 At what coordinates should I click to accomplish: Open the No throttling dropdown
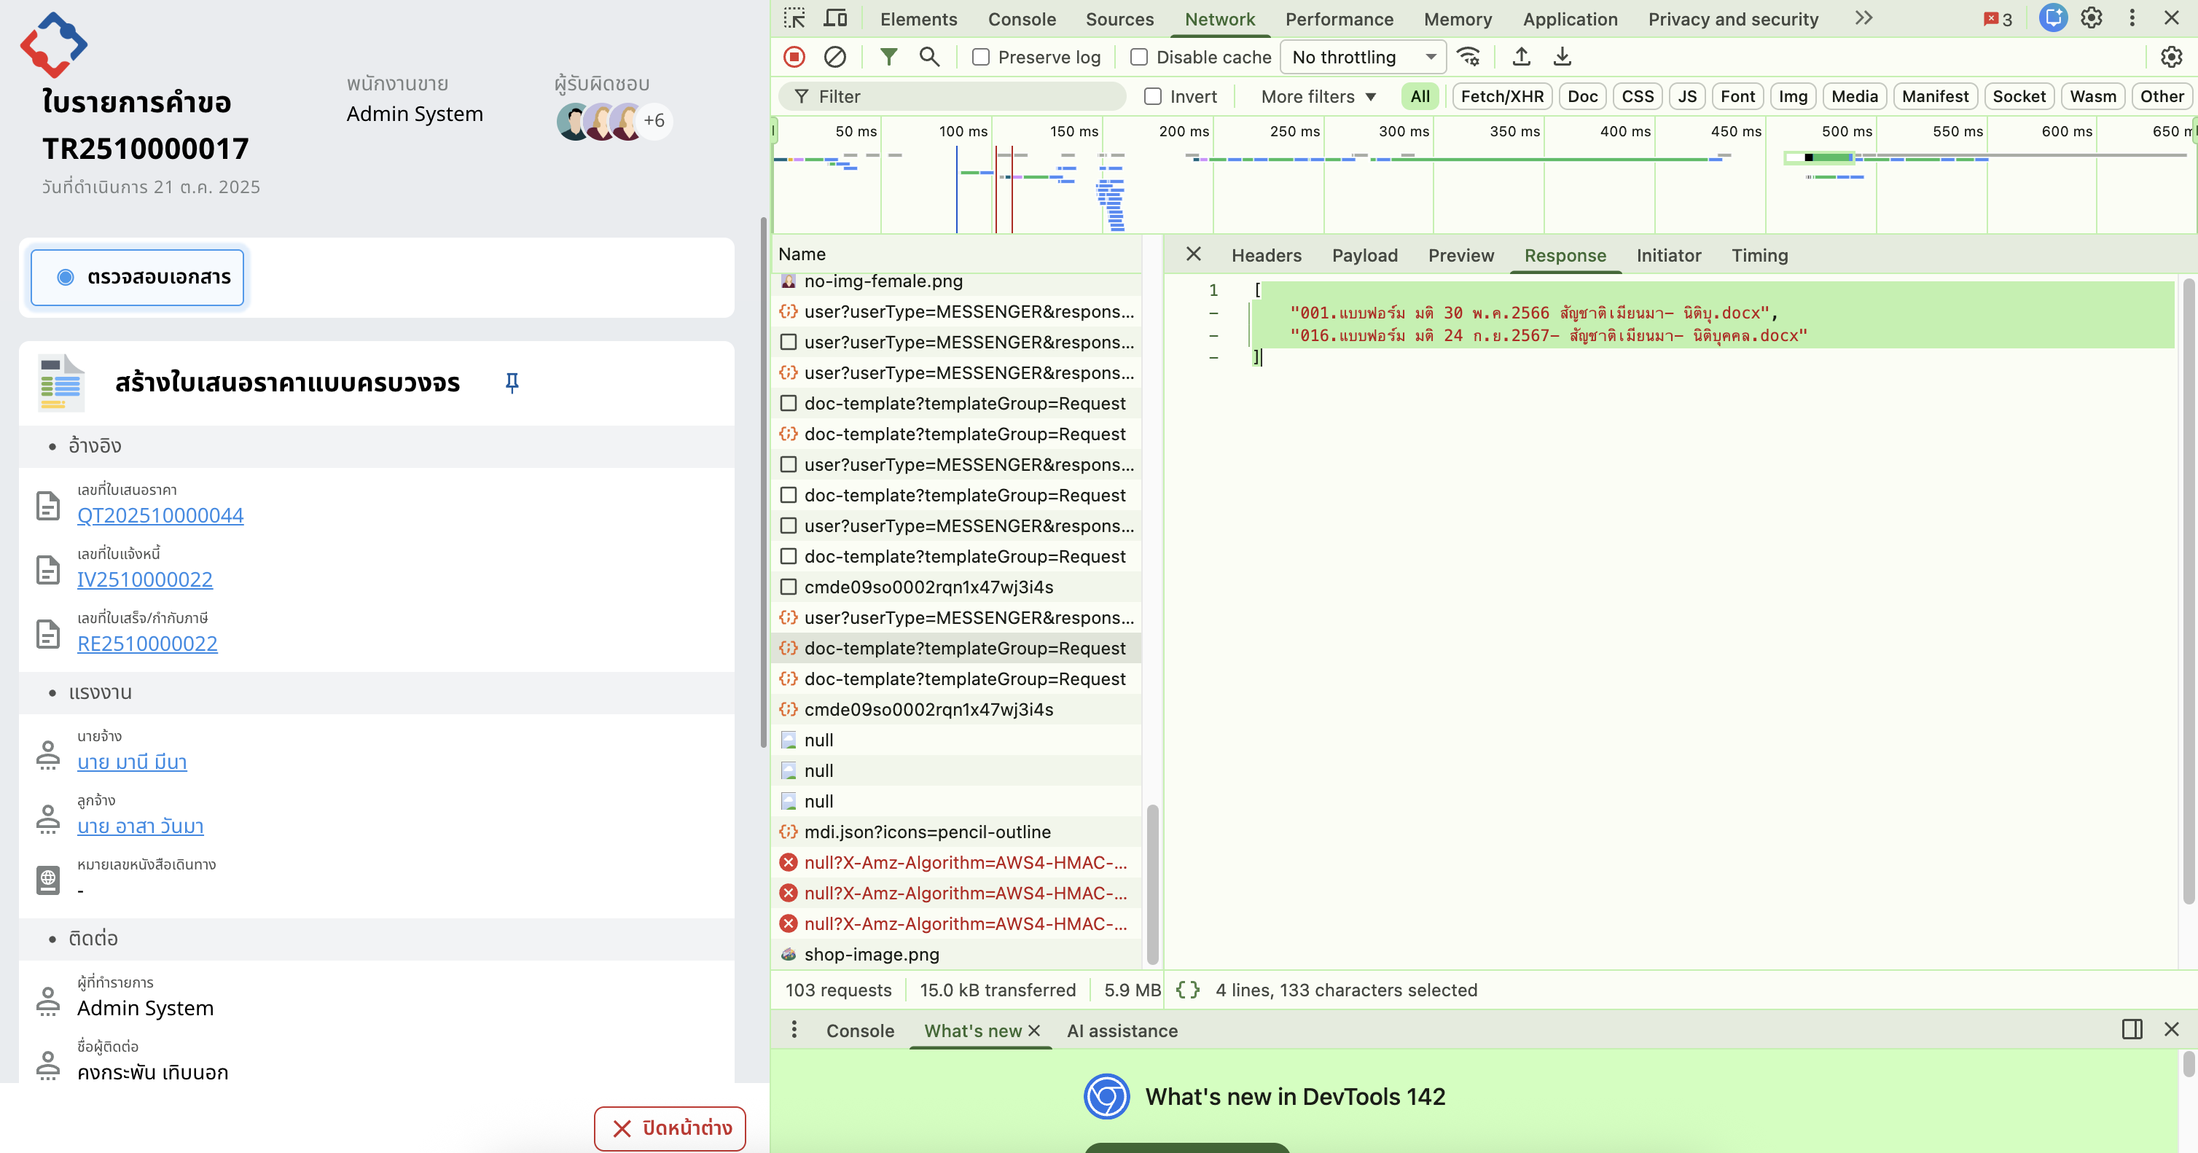1363,57
